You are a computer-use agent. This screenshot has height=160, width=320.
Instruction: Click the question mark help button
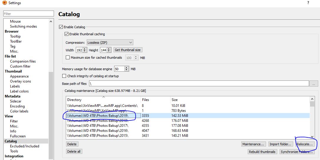(x=308, y=3)
